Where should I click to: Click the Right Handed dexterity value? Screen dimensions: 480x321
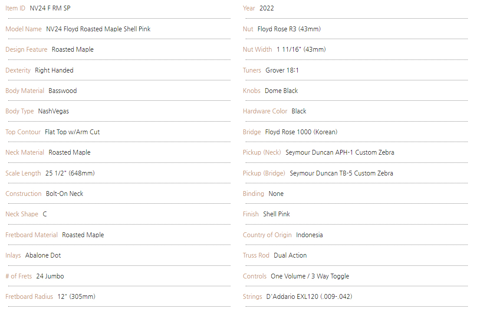pos(54,70)
